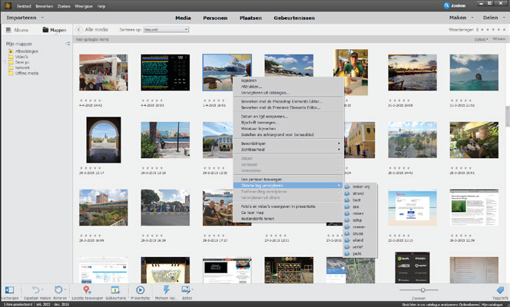510x307 pixels.
Task: Switch to the Albums view
Action: (18, 29)
